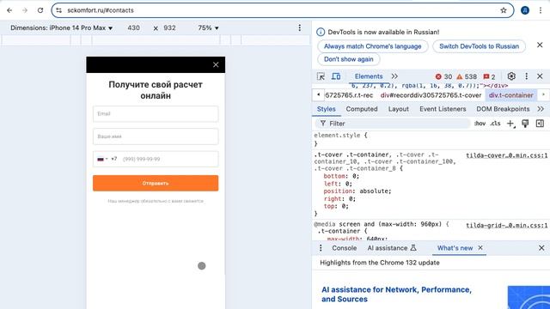View site information icon in address bar
This screenshot has height=309, width=550.
(59, 10)
